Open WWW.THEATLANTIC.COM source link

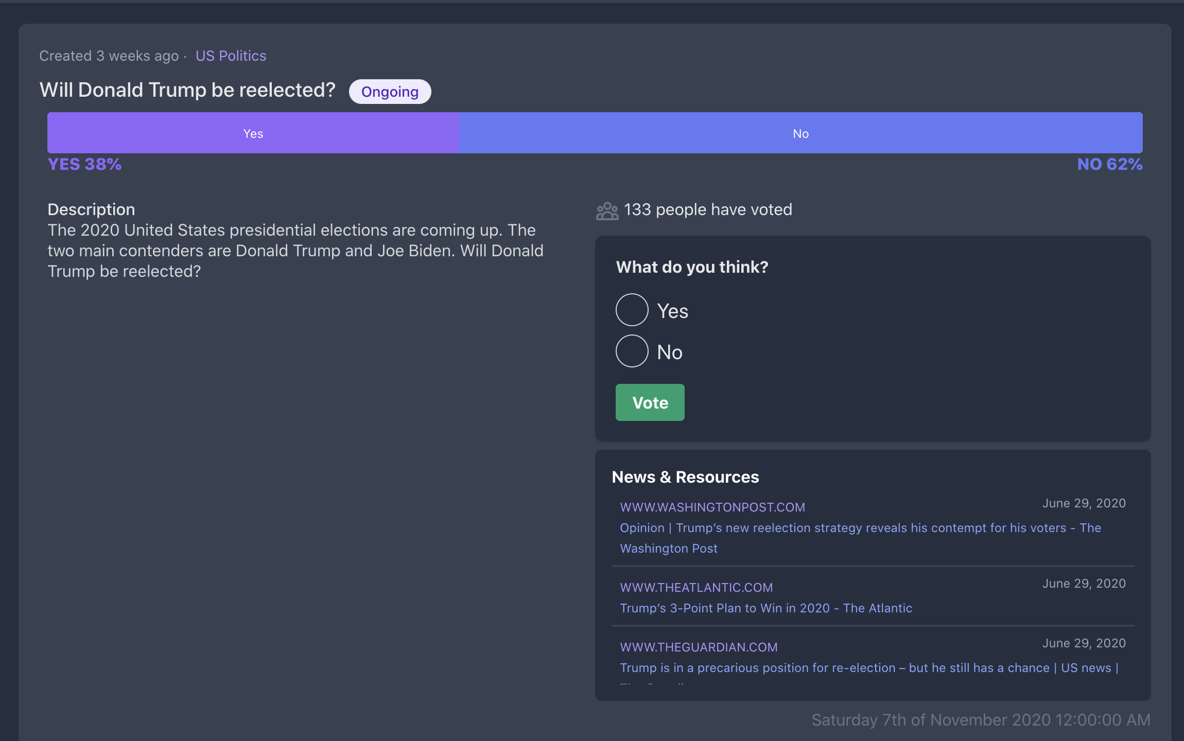pyautogui.click(x=696, y=588)
